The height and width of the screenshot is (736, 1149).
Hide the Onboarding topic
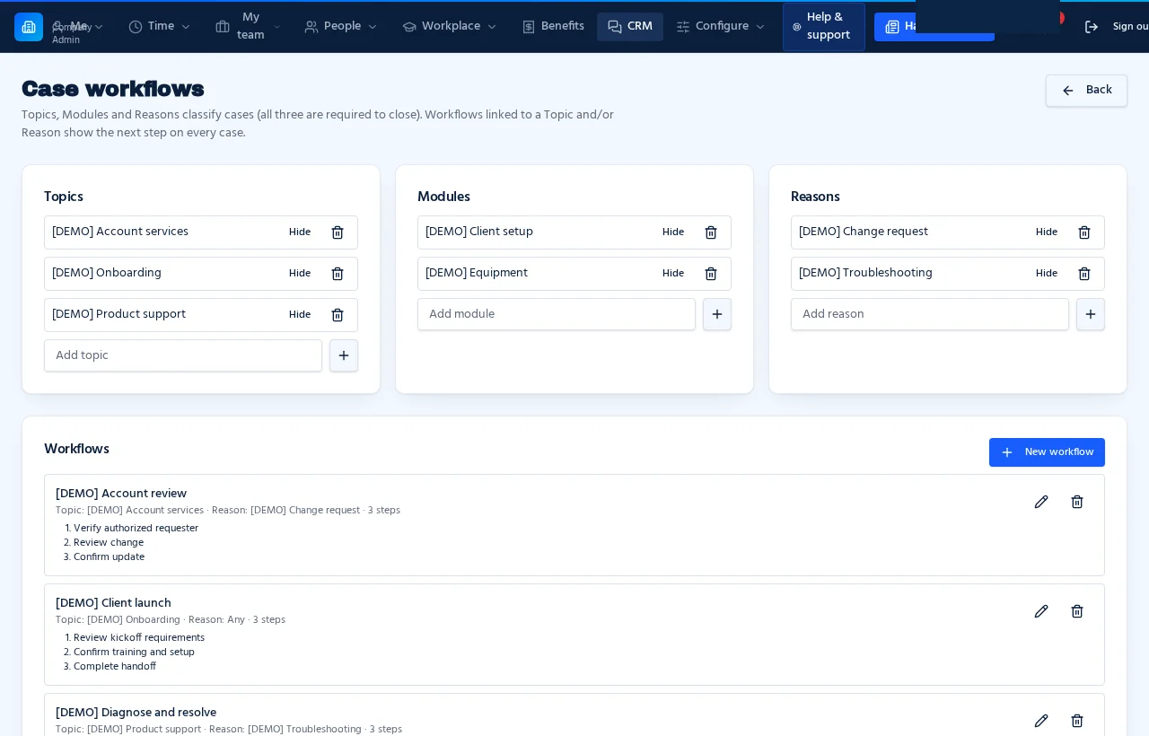coord(300,274)
